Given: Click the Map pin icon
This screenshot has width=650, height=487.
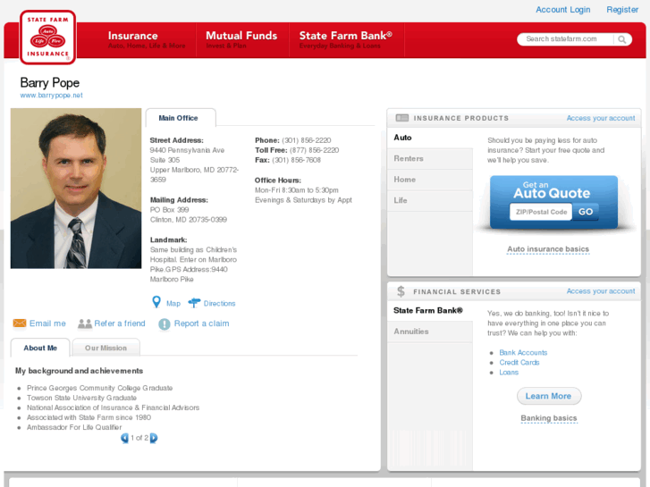Looking at the screenshot, I should [156, 302].
